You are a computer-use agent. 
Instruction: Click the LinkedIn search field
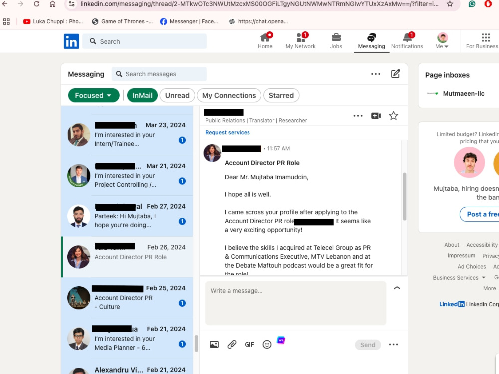(x=145, y=41)
